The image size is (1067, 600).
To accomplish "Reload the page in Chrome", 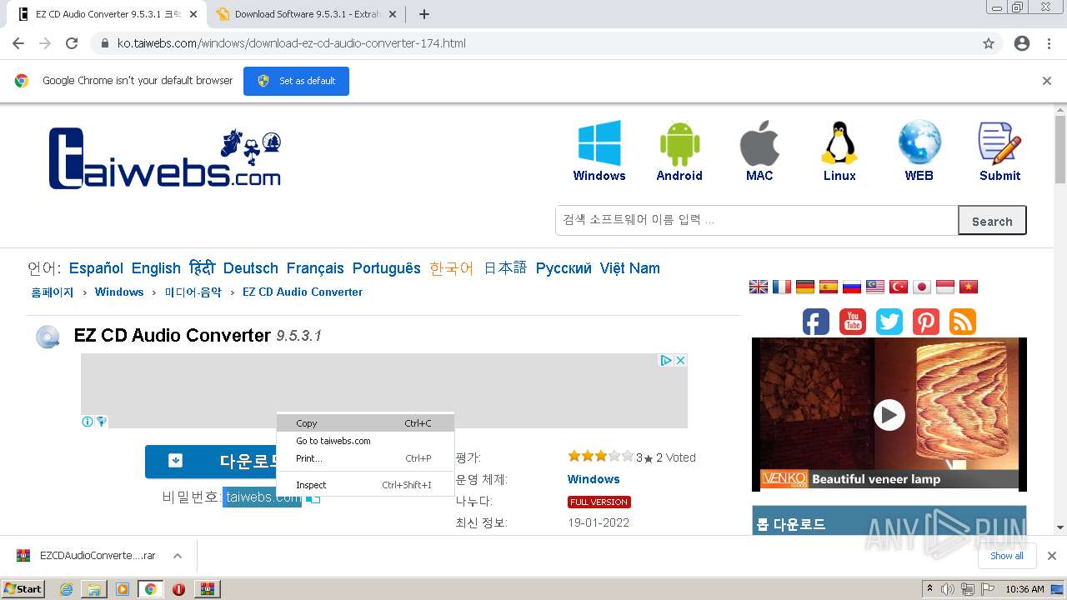I will click(x=72, y=43).
